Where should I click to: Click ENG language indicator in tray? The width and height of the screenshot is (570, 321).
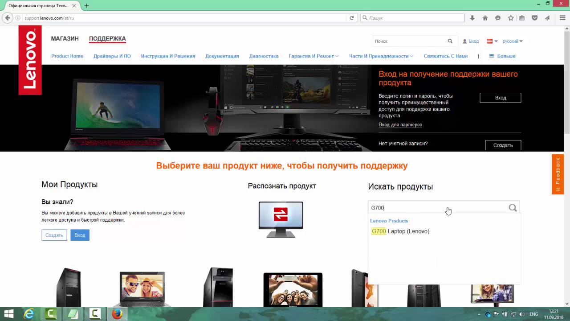click(533, 314)
